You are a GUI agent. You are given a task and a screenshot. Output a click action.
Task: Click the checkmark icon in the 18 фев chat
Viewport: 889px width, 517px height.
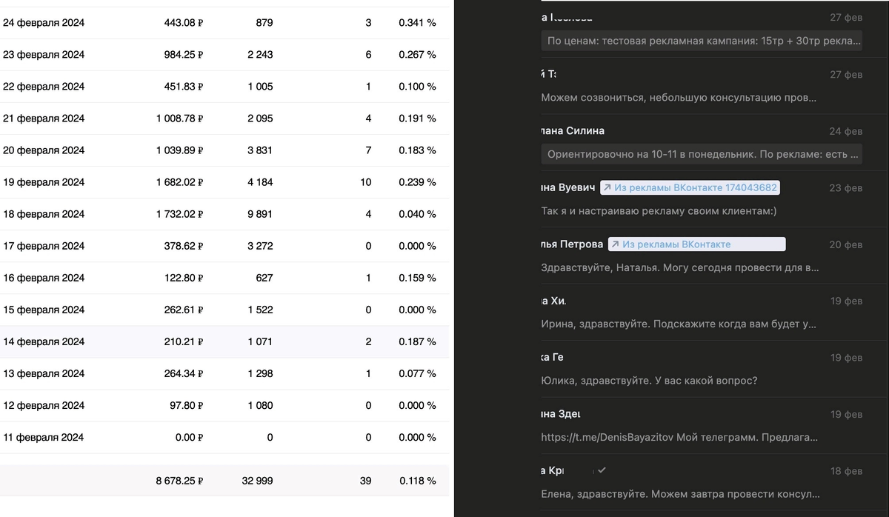pyautogui.click(x=602, y=470)
